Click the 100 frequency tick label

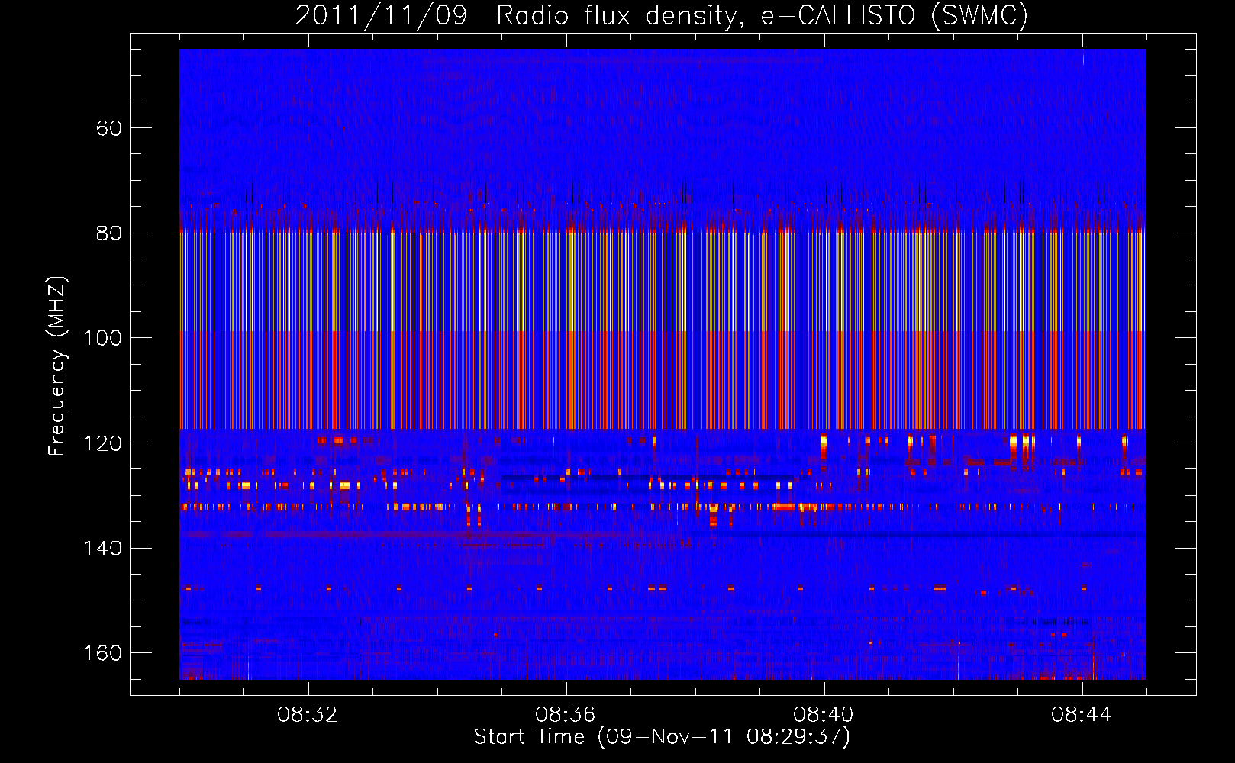(x=103, y=338)
